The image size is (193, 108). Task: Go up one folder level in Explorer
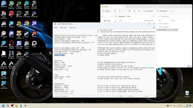coord(112,16)
